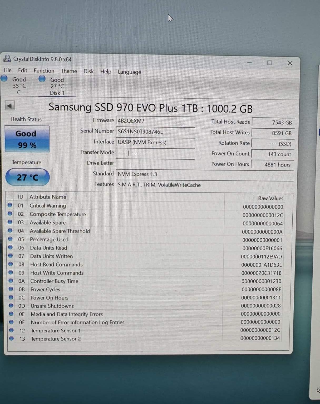The image size is (320, 404).
Task: Select the Data Units Written row
Action: (x=146, y=256)
